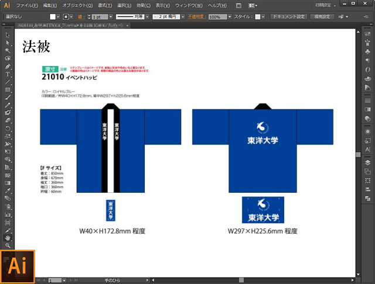Open the 編集(E) menu
The width and height of the screenshot is (375, 284).
(x=50, y=5)
